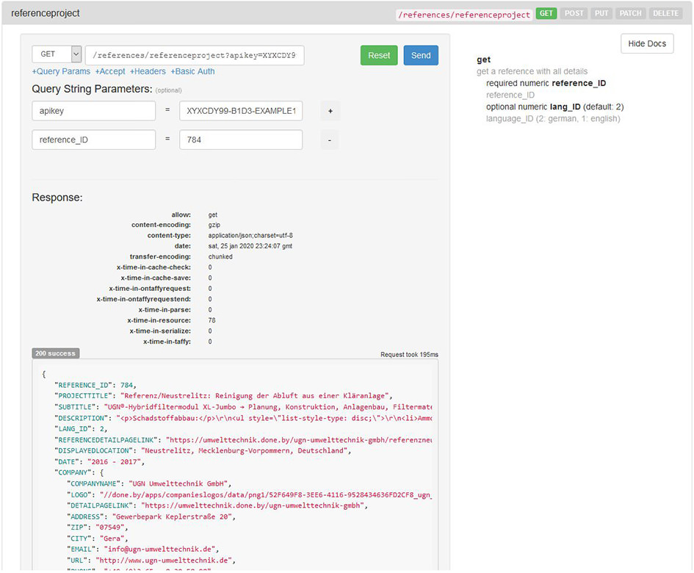
Task: Select the PATCH method badge
Action: pyautogui.click(x=629, y=13)
